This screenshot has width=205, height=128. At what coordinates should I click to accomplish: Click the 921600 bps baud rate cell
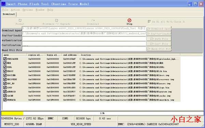(83, 118)
